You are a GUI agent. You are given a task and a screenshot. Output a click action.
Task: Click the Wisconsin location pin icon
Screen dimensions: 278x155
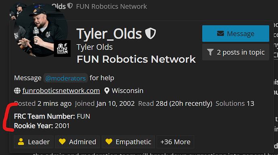[107, 91]
